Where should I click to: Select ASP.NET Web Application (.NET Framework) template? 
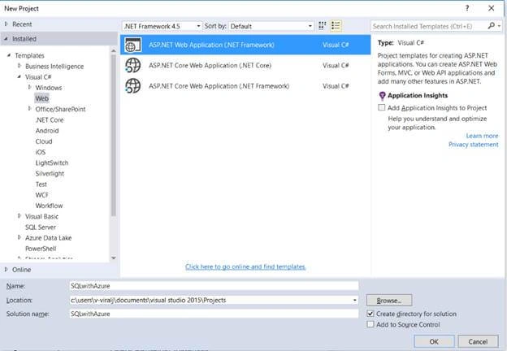tap(245, 45)
